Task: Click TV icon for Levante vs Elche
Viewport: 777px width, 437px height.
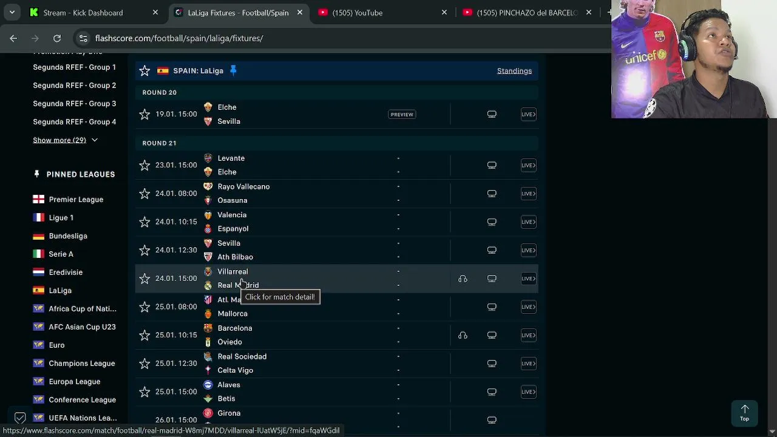Action: [x=492, y=165]
